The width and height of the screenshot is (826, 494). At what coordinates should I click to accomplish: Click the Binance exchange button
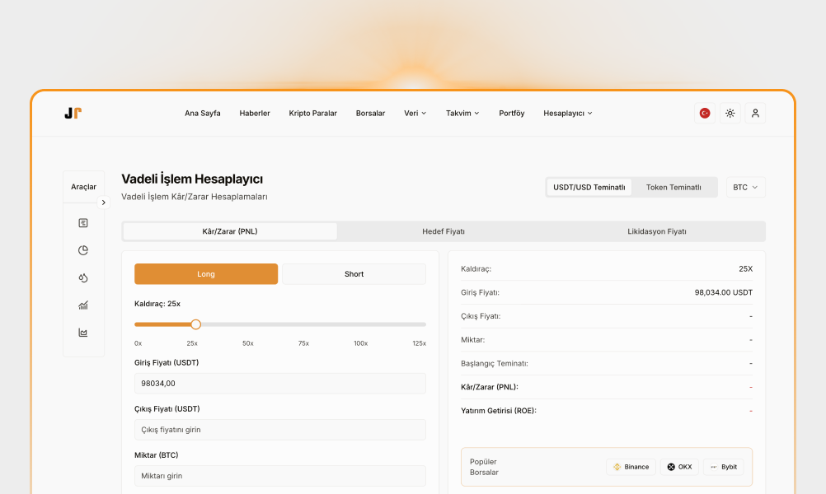(x=631, y=467)
